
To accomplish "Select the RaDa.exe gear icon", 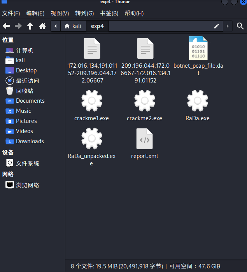I will (198, 101).
